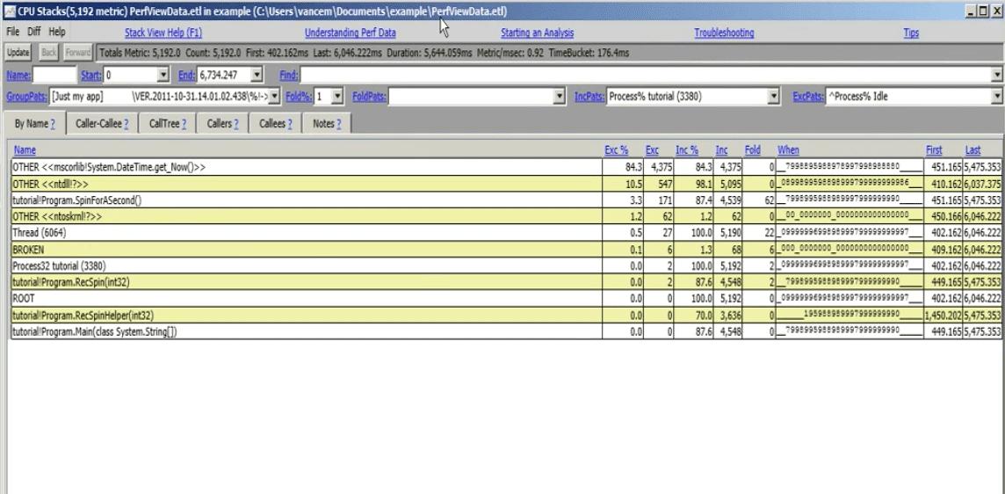Open the Stack View Help (F1) link
Image resolution: width=1005 pixels, height=494 pixels.
tap(163, 32)
